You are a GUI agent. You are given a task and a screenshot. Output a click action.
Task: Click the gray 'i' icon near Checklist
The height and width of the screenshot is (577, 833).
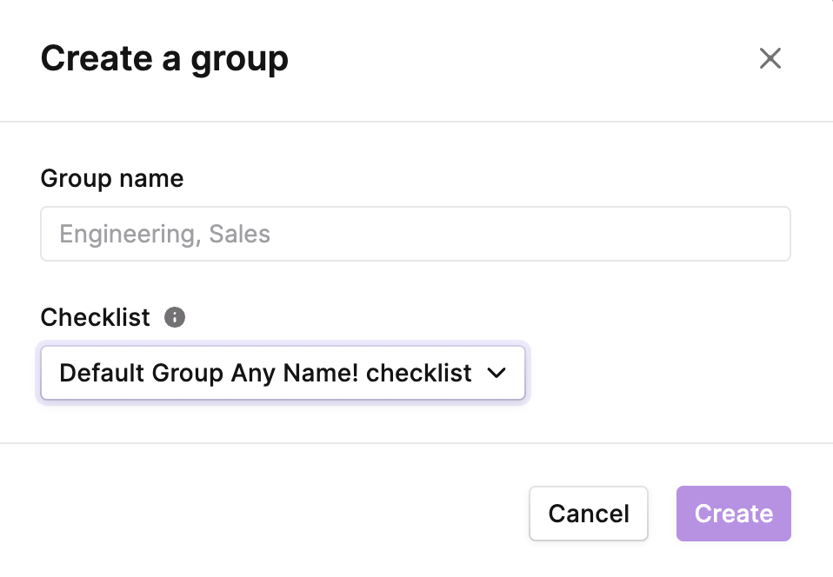[175, 317]
